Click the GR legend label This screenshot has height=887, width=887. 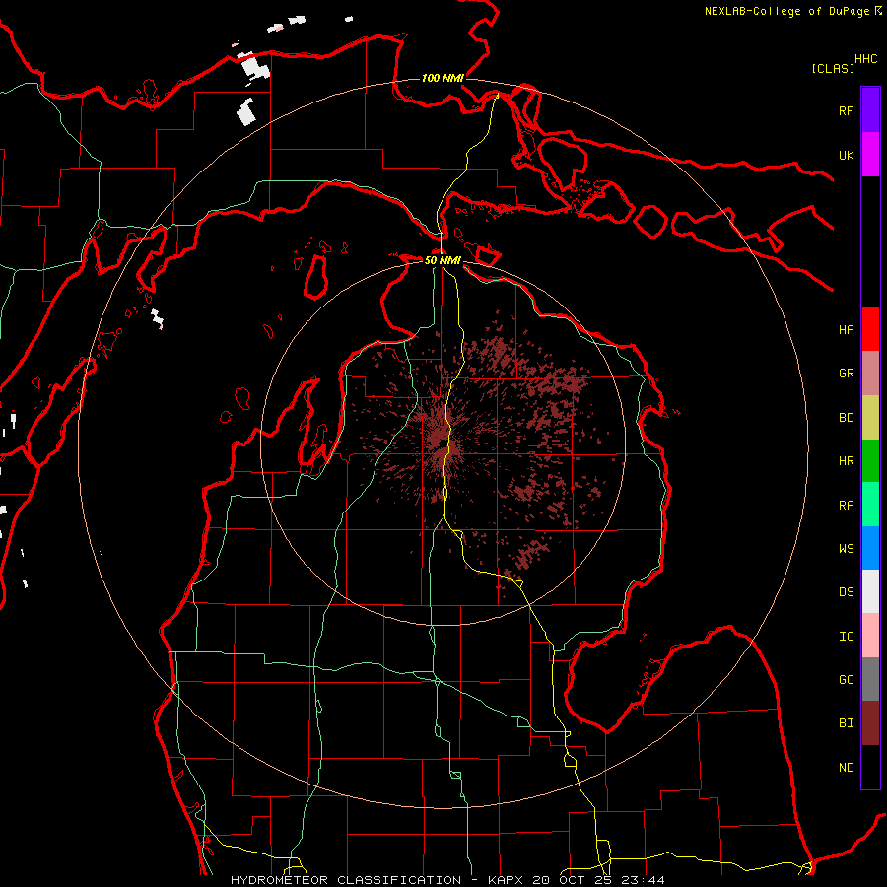click(846, 374)
